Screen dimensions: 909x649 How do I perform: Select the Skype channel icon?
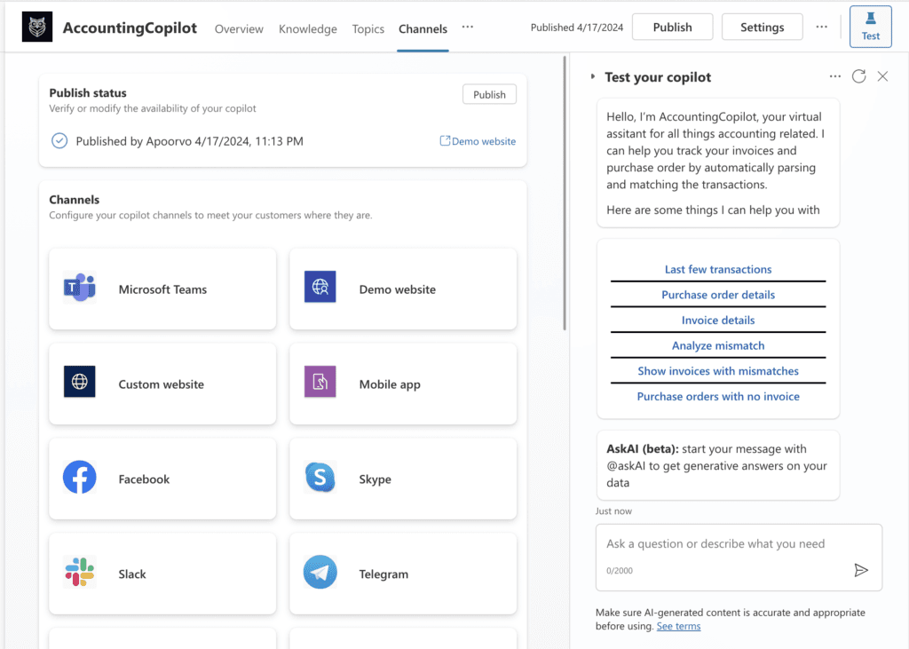(320, 479)
